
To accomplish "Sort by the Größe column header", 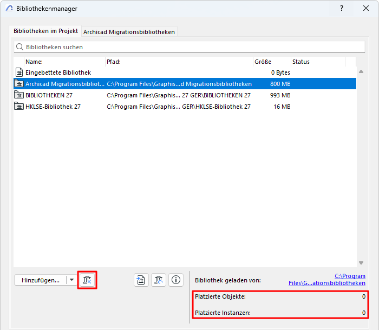I will coord(272,62).
